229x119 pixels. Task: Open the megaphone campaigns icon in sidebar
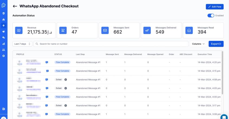(x=4, y=32)
